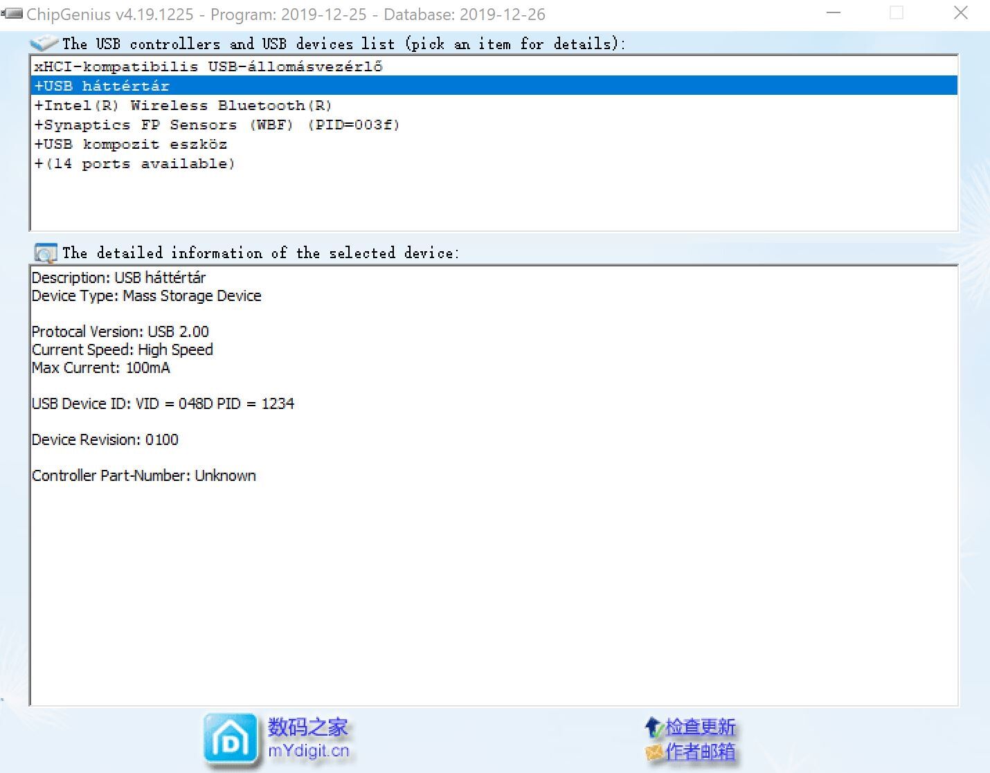The height and width of the screenshot is (773, 990).
Task: Select Intel(R) Wireless Bluetooth(R) device
Action: pos(494,105)
